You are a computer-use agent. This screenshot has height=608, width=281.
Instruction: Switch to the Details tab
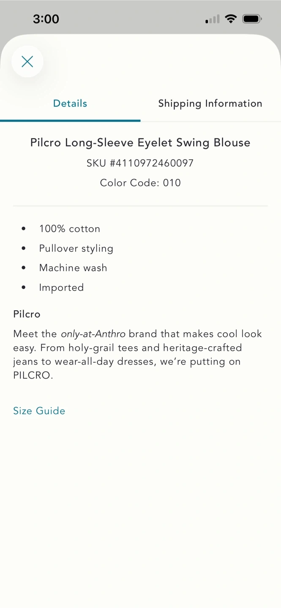pyautogui.click(x=70, y=103)
